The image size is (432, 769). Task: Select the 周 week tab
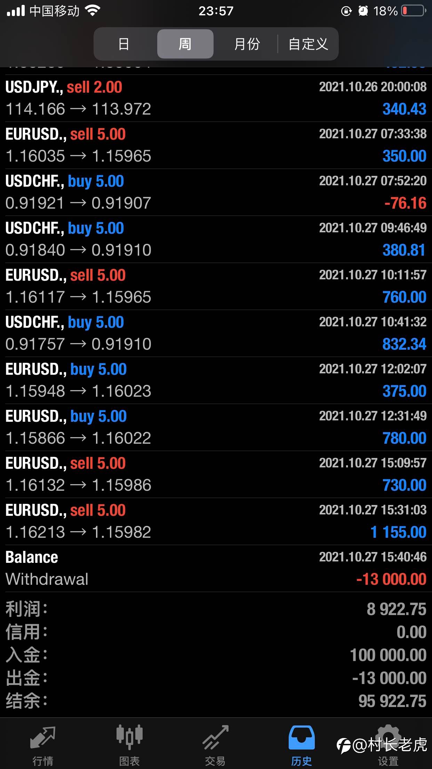point(185,44)
